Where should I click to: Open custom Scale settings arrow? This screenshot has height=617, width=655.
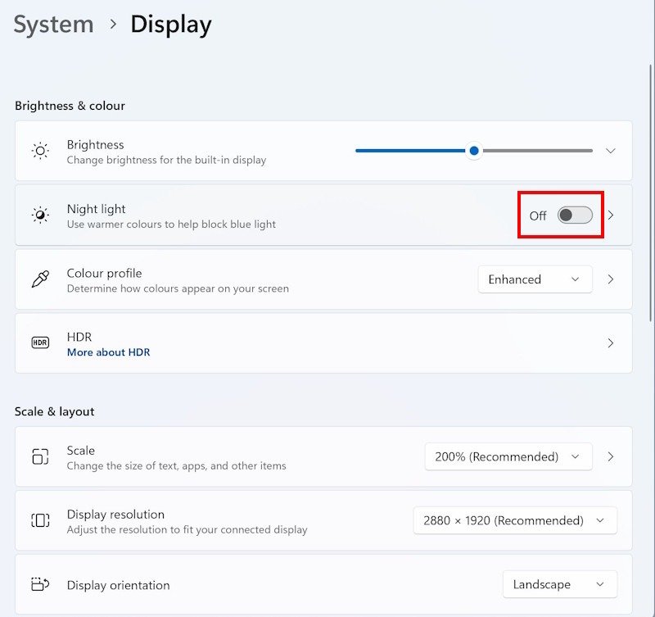610,456
